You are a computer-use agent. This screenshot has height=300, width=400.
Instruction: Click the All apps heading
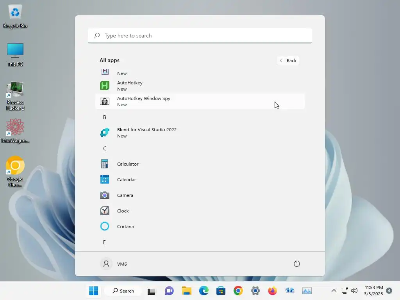click(x=109, y=61)
